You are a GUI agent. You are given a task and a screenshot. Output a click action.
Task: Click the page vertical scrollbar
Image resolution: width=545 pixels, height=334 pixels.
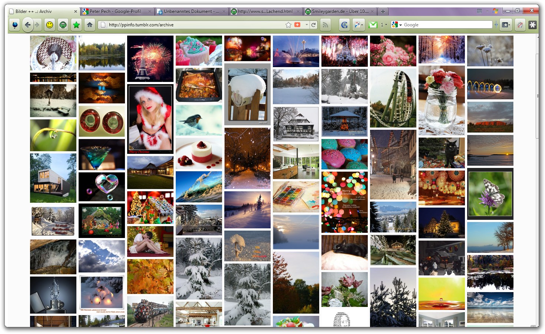(x=537, y=96)
